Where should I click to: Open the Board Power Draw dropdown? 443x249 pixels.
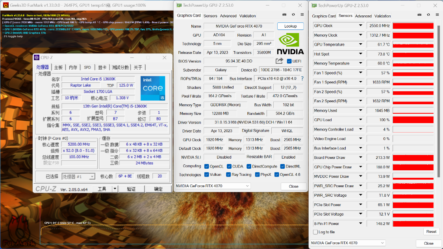pyautogui.click(x=360, y=157)
